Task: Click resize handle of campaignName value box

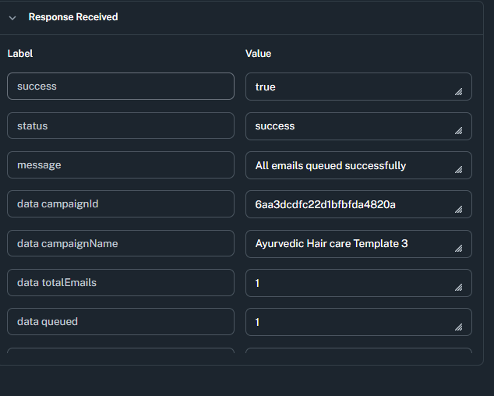Action: 459,249
